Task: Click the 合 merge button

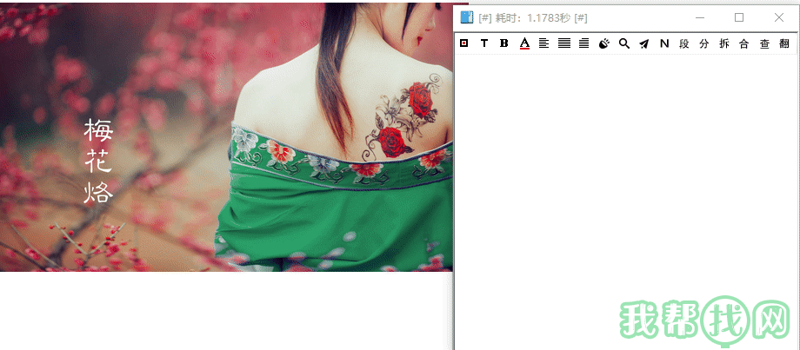Action: click(743, 43)
